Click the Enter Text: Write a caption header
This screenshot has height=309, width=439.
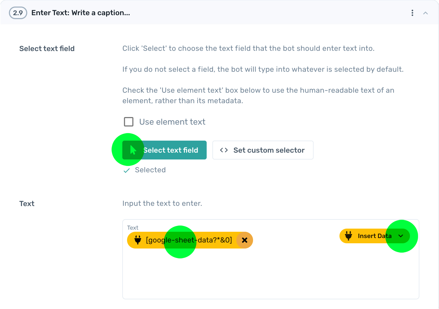pos(81,13)
